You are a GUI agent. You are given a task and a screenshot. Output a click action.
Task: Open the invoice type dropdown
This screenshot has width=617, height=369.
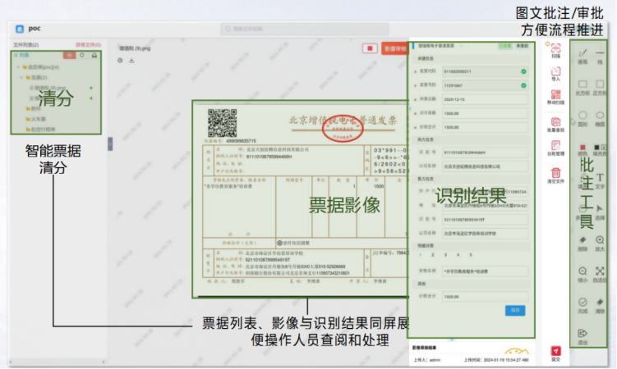coord(440,46)
